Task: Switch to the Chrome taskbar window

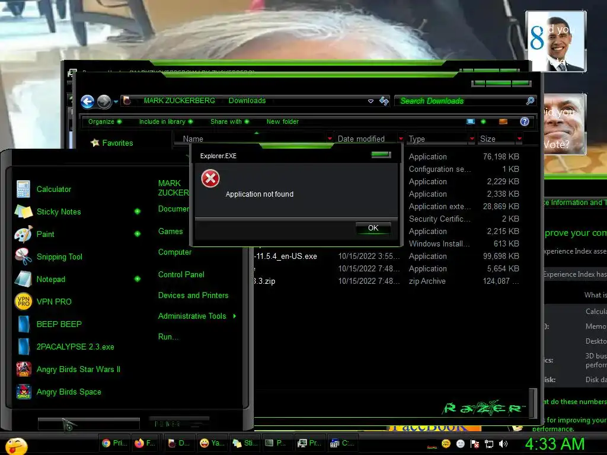Action: pyautogui.click(x=114, y=443)
